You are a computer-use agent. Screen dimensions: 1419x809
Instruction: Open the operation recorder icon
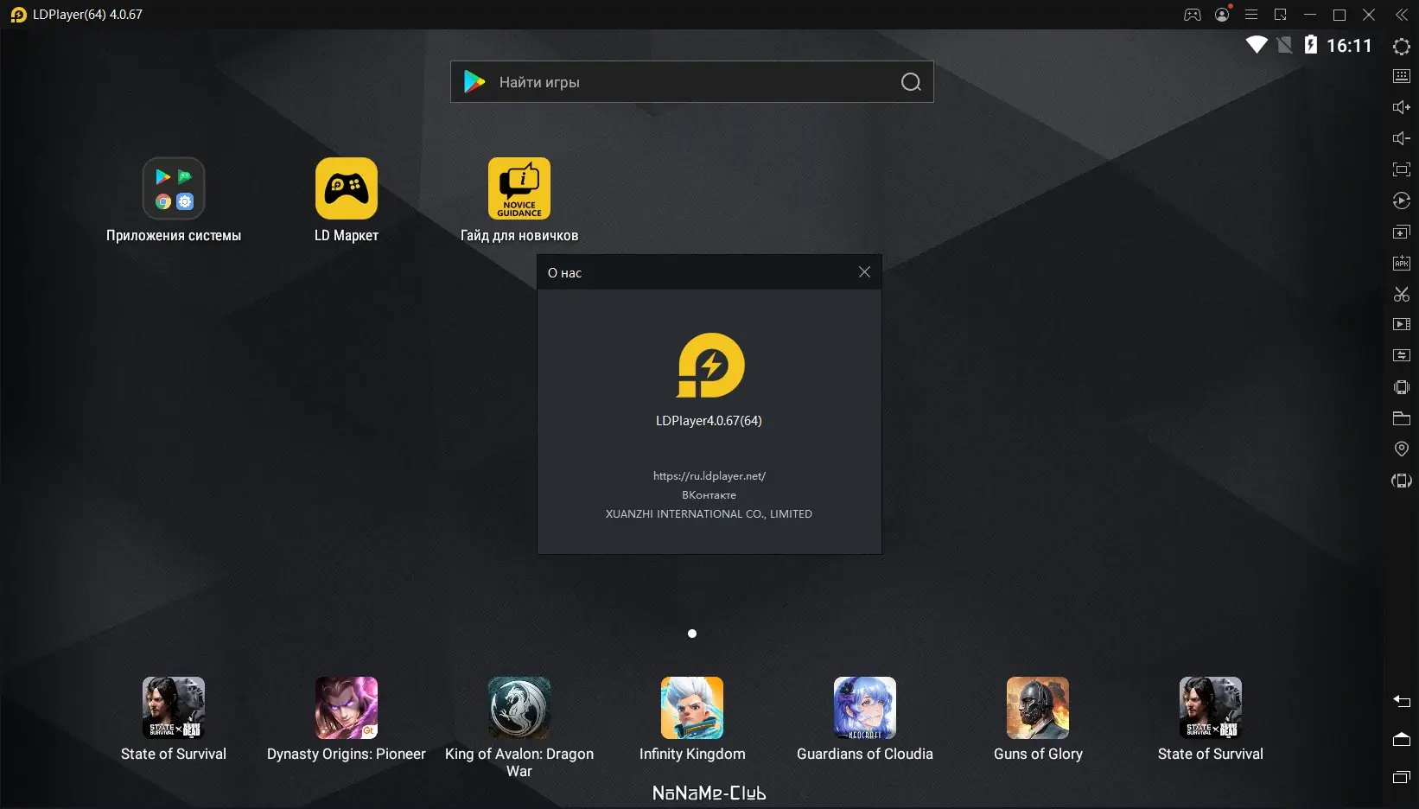click(1402, 201)
